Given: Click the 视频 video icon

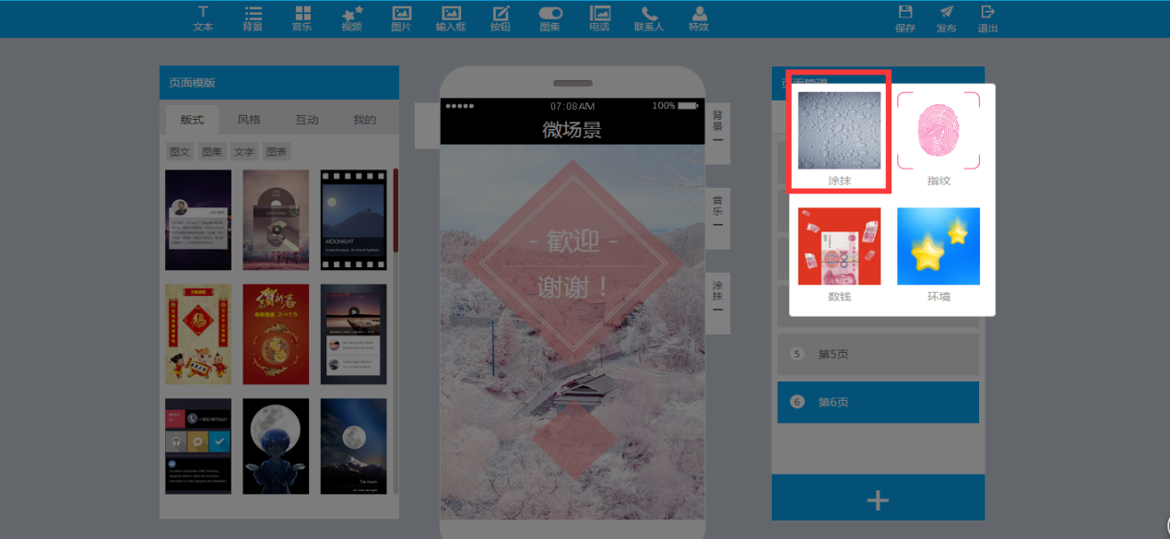Looking at the screenshot, I should coord(351,18).
